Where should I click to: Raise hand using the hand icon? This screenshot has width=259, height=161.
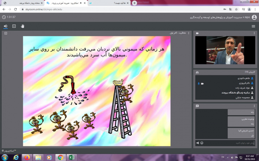coord(23,26)
